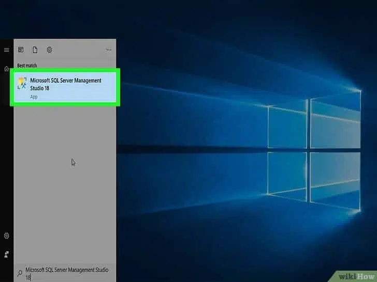The width and height of the screenshot is (377, 282).
Task: Filter results by Settings icon at top
Action: point(49,50)
